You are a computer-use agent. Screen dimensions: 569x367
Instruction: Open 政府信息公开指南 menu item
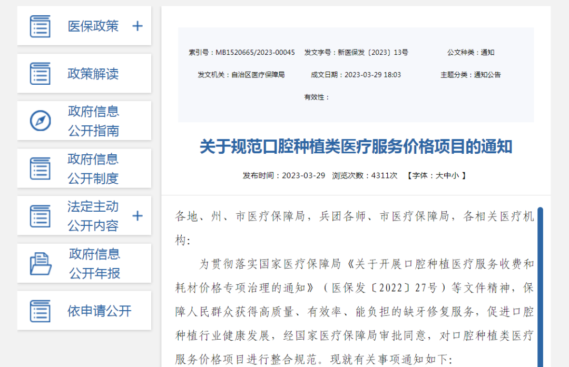[x=84, y=121]
